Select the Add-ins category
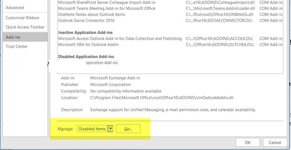 25,37
